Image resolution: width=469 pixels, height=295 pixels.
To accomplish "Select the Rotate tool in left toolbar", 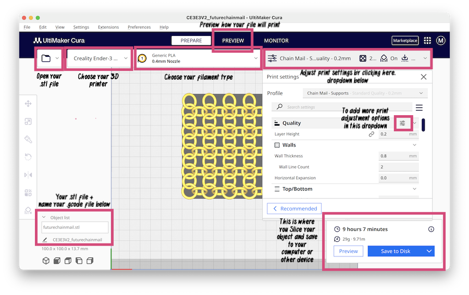I will pos(29,157).
